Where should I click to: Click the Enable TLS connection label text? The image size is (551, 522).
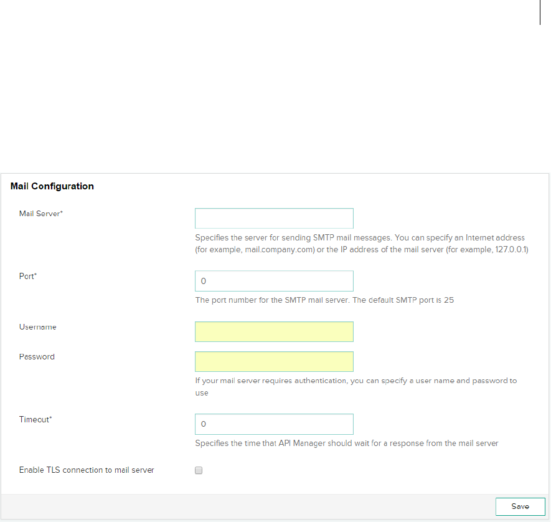(87, 470)
